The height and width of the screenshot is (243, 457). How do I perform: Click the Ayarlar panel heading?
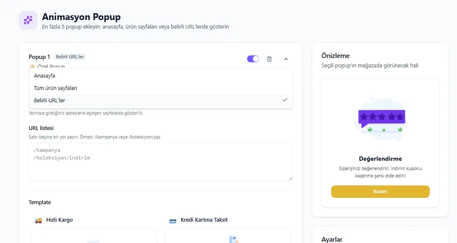tap(332, 240)
